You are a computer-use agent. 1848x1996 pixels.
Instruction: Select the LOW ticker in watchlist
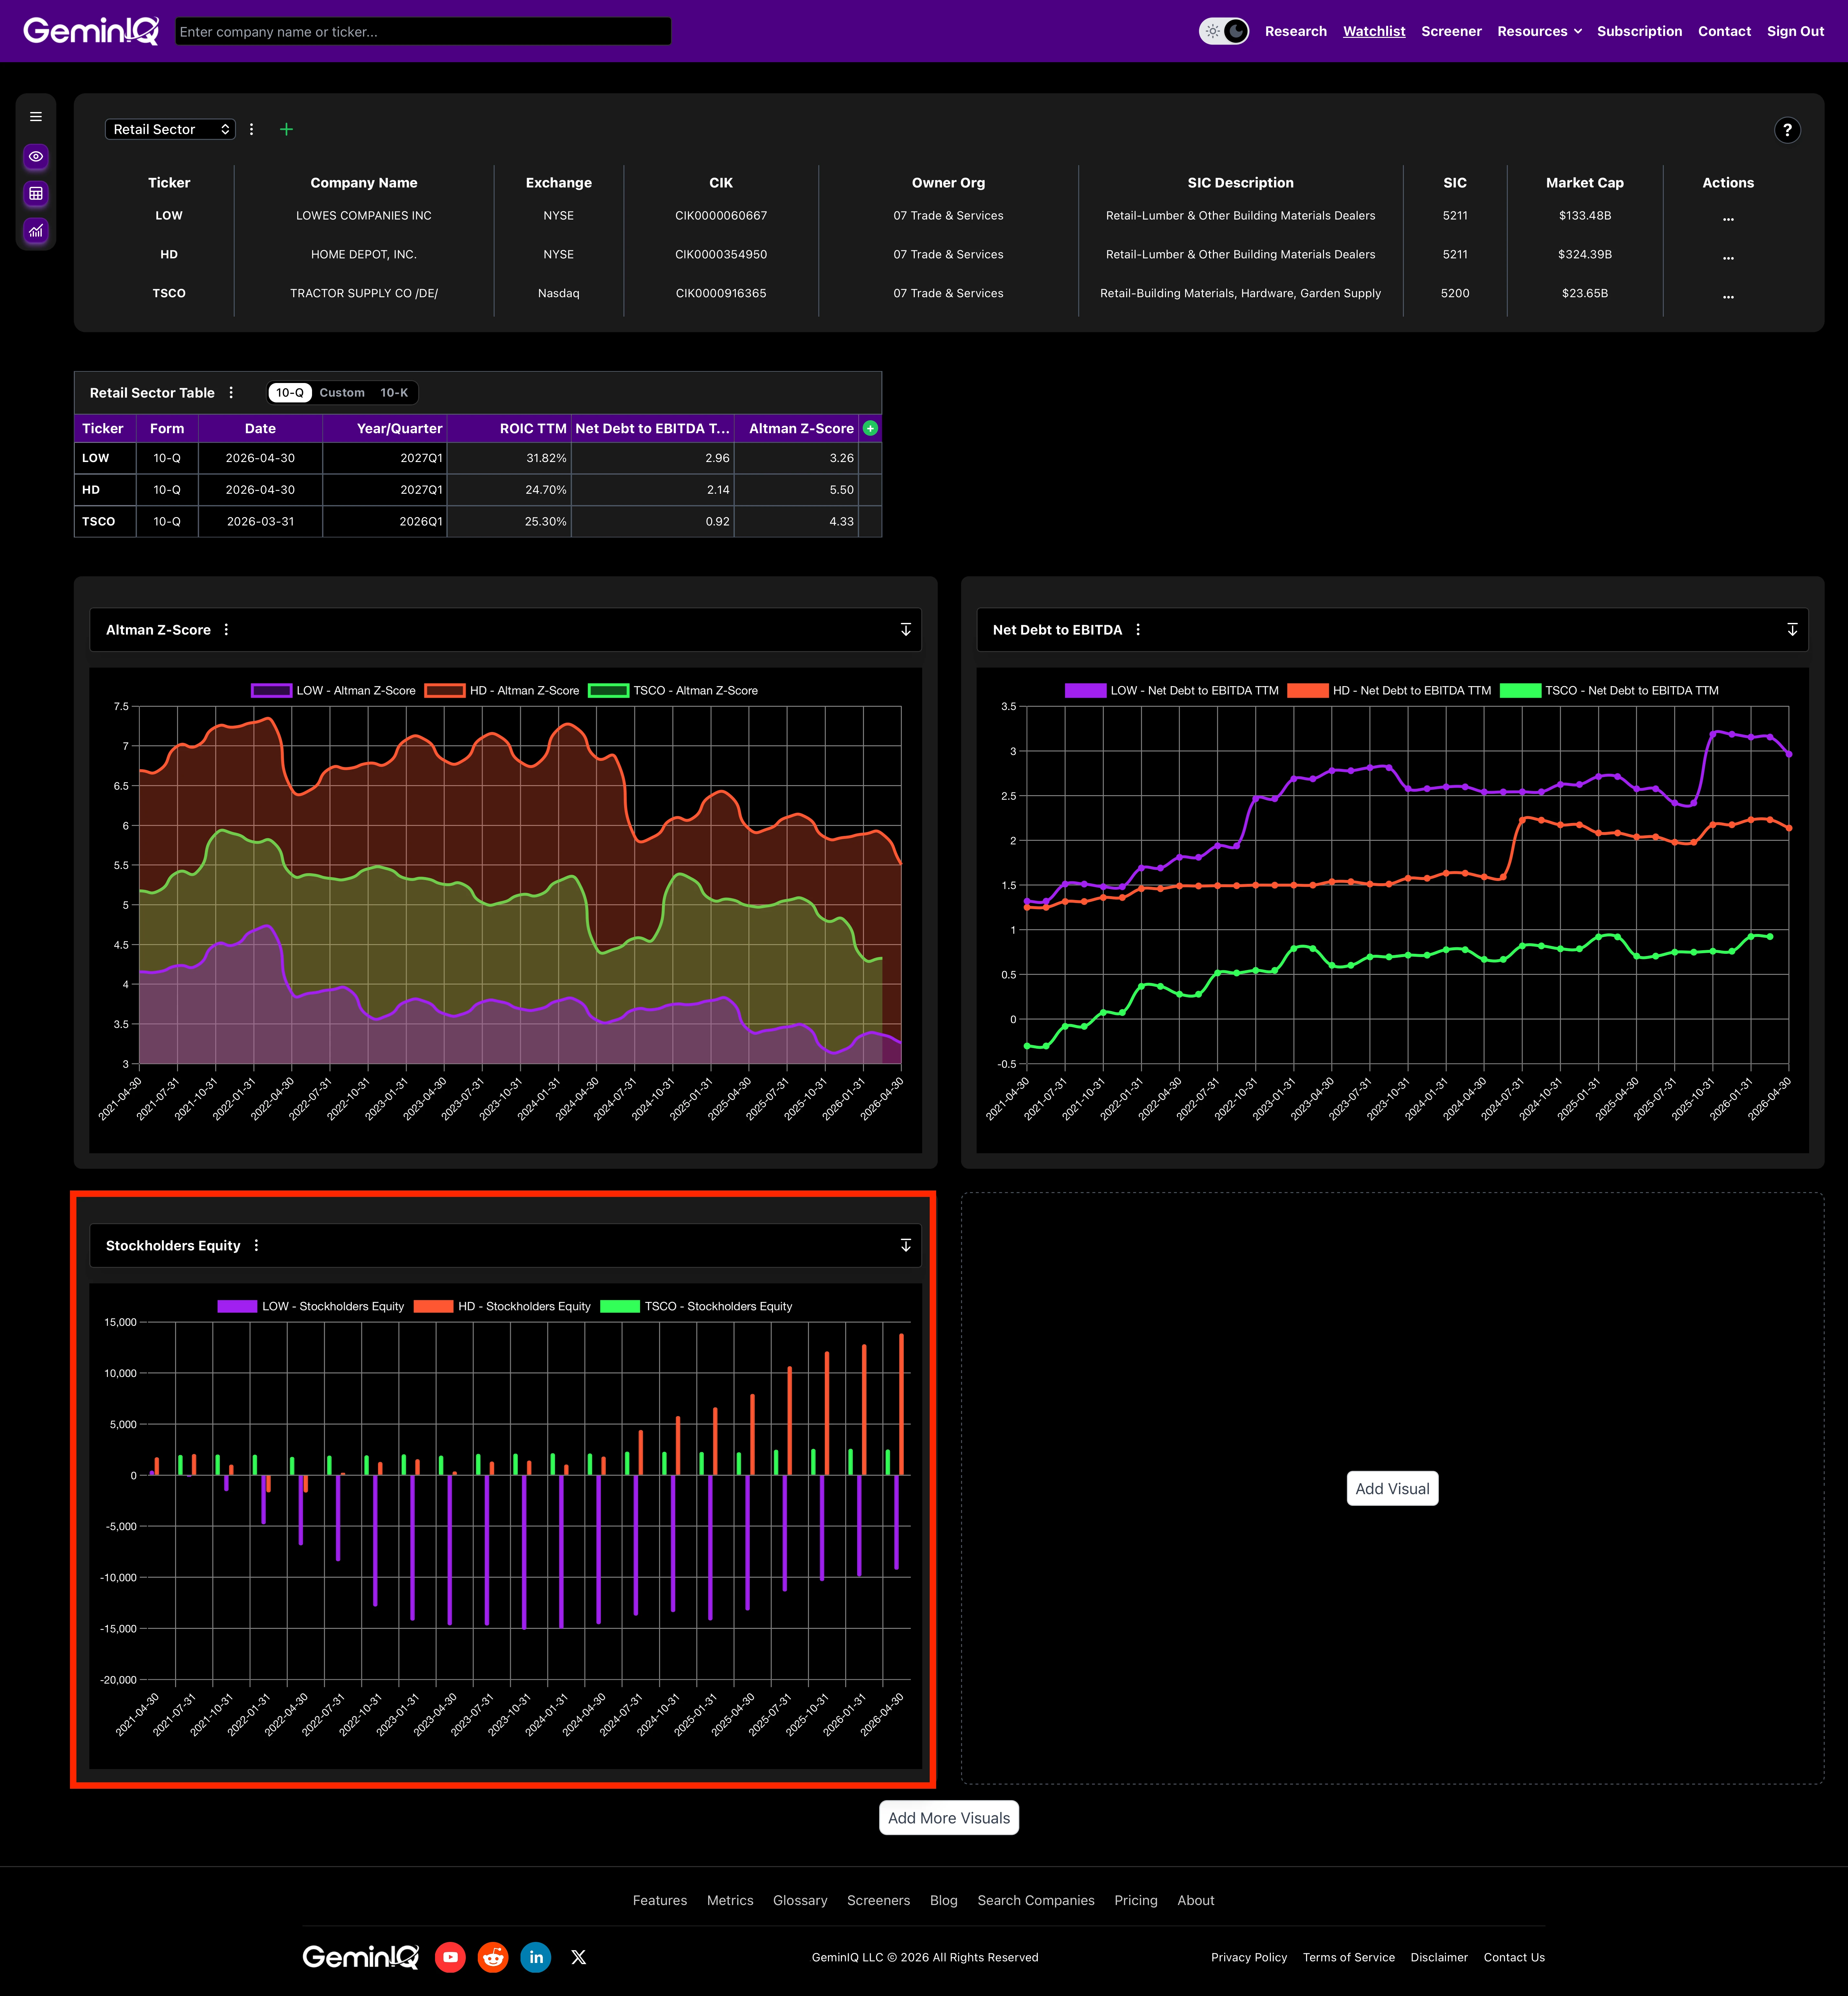coord(169,216)
